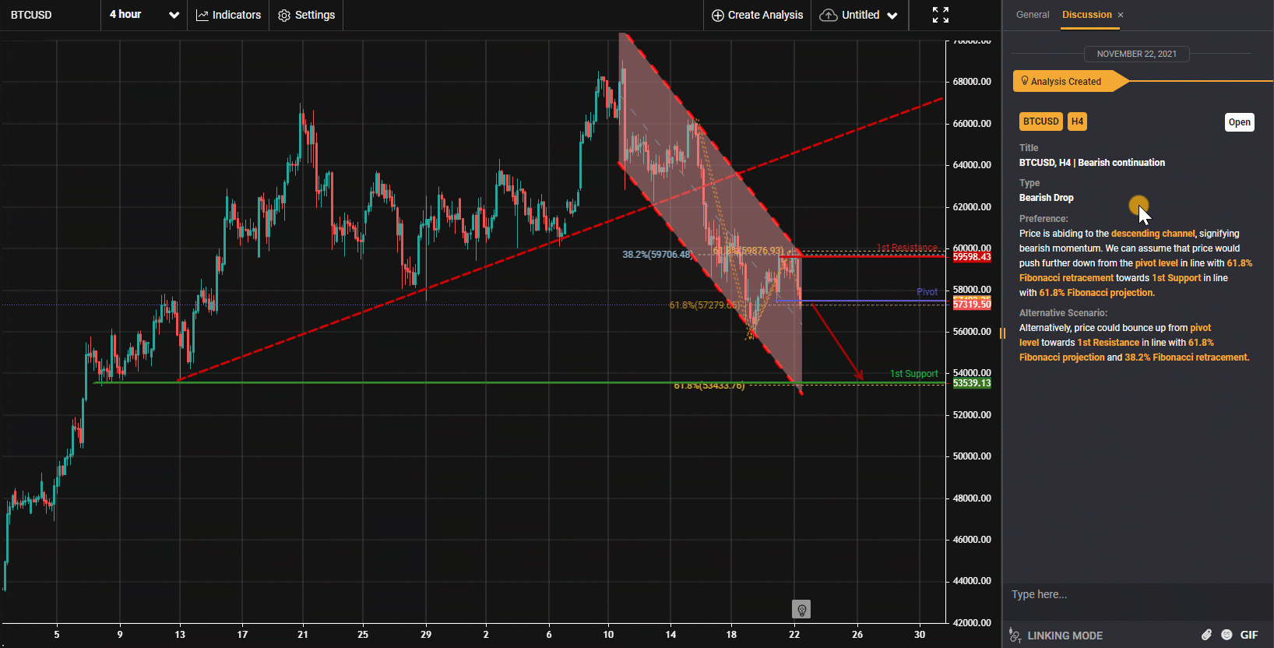Click the panel collapse handle
1274x648 pixels.
point(1002,333)
